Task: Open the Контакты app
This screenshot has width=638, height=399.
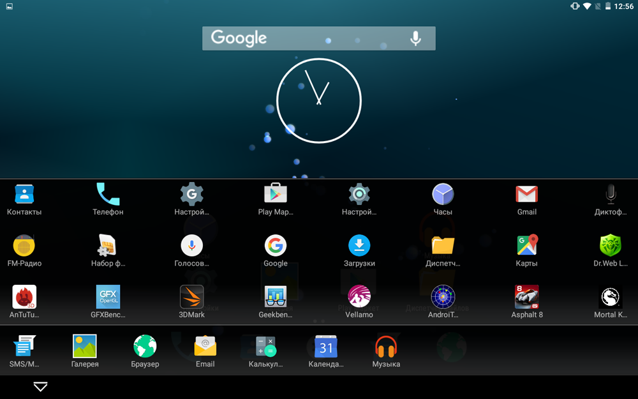Action: click(x=24, y=194)
